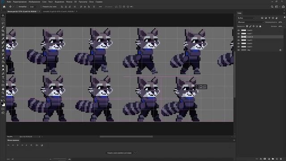
Task: Select the Crop tool
Action: (3, 31)
